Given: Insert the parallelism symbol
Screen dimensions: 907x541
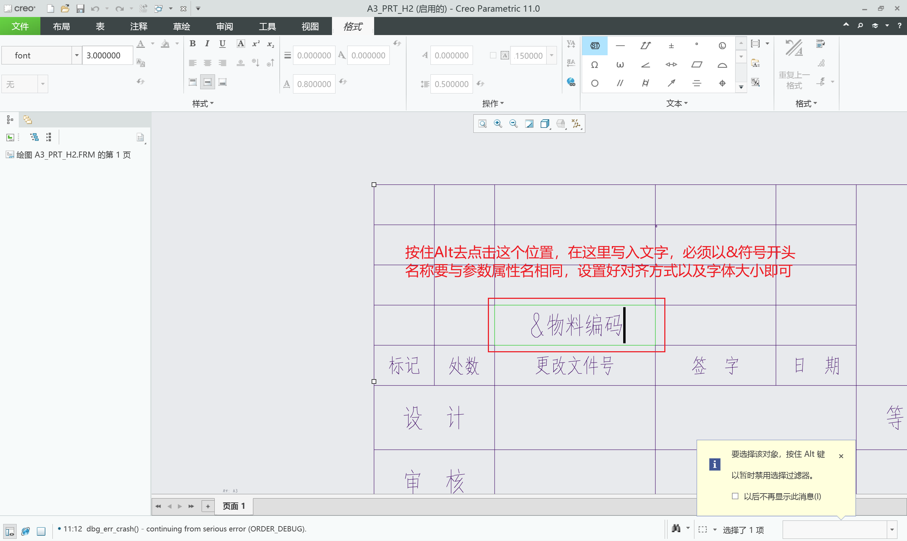Looking at the screenshot, I should [x=620, y=83].
